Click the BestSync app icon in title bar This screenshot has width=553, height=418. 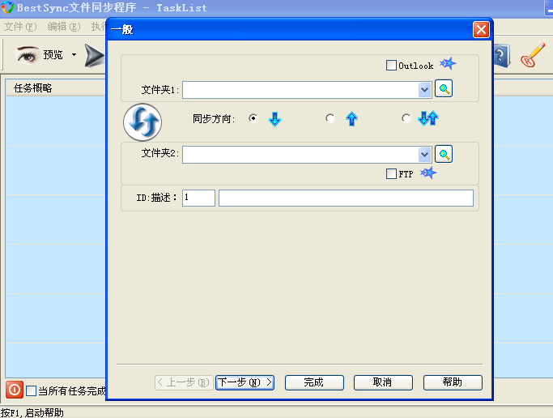pyautogui.click(x=7, y=7)
